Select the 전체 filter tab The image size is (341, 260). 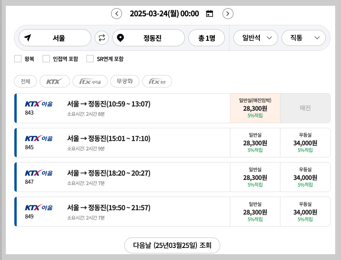click(25, 81)
